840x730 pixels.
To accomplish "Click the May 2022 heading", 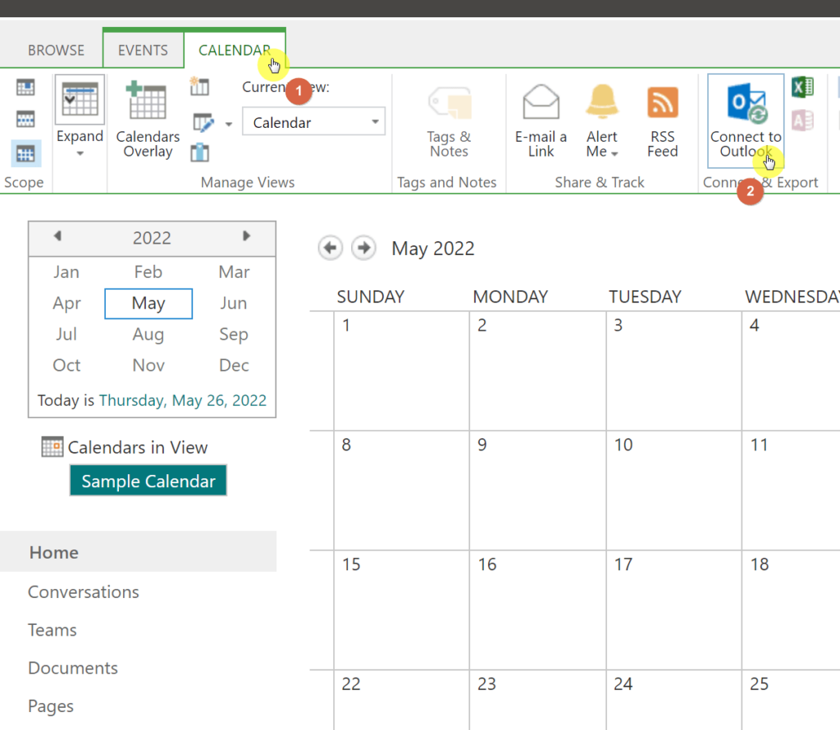I will (433, 249).
